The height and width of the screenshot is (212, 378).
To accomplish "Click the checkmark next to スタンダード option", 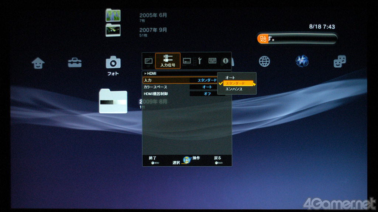I will pyautogui.click(x=221, y=83).
